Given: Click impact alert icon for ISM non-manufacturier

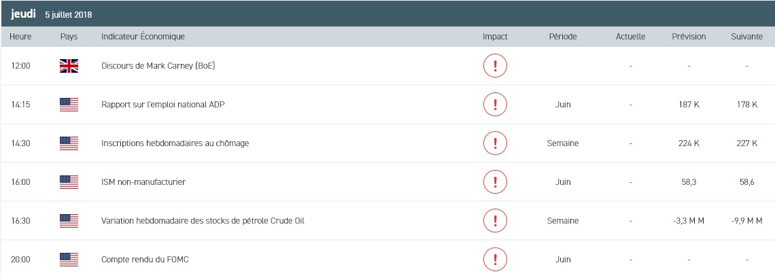Looking at the screenshot, I should pyautogui.click(x=495, y=182).
